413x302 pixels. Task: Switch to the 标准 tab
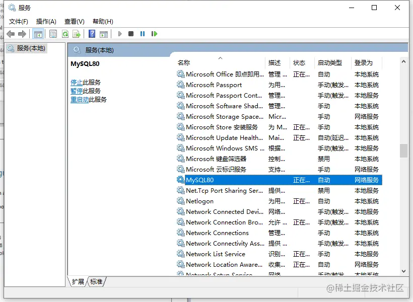(96, 281)
